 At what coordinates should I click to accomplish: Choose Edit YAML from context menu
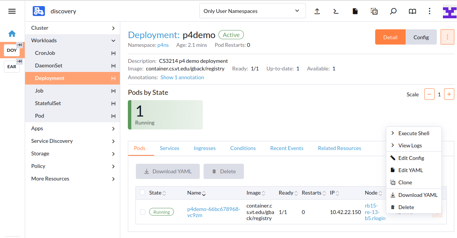tap(410, 170)
